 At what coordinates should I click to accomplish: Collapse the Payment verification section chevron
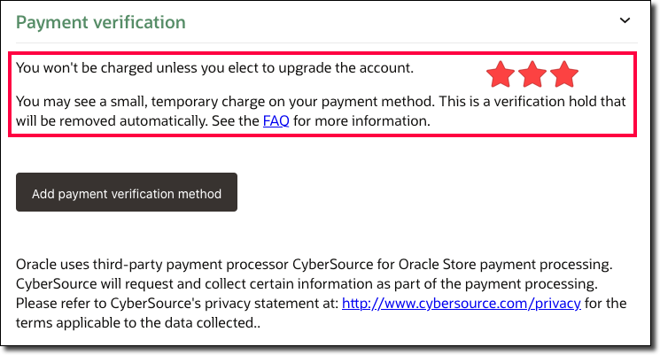coord(625,20)
